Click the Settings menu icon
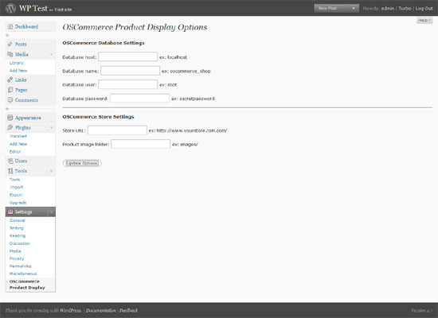 coord(10,211)
